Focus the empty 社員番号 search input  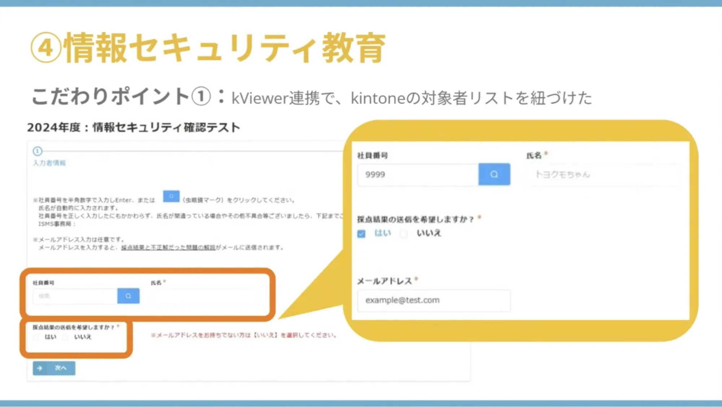75,296
